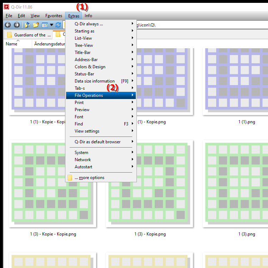The width and height of the screenshot is (268, 268).
Task: Select thumbnail 1 (3).png
Action: click(235, 184)
